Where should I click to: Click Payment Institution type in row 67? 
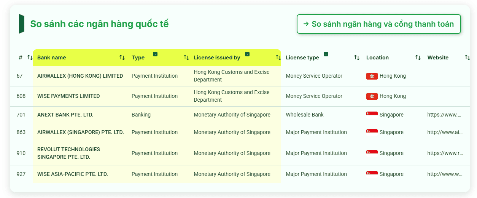154,76
